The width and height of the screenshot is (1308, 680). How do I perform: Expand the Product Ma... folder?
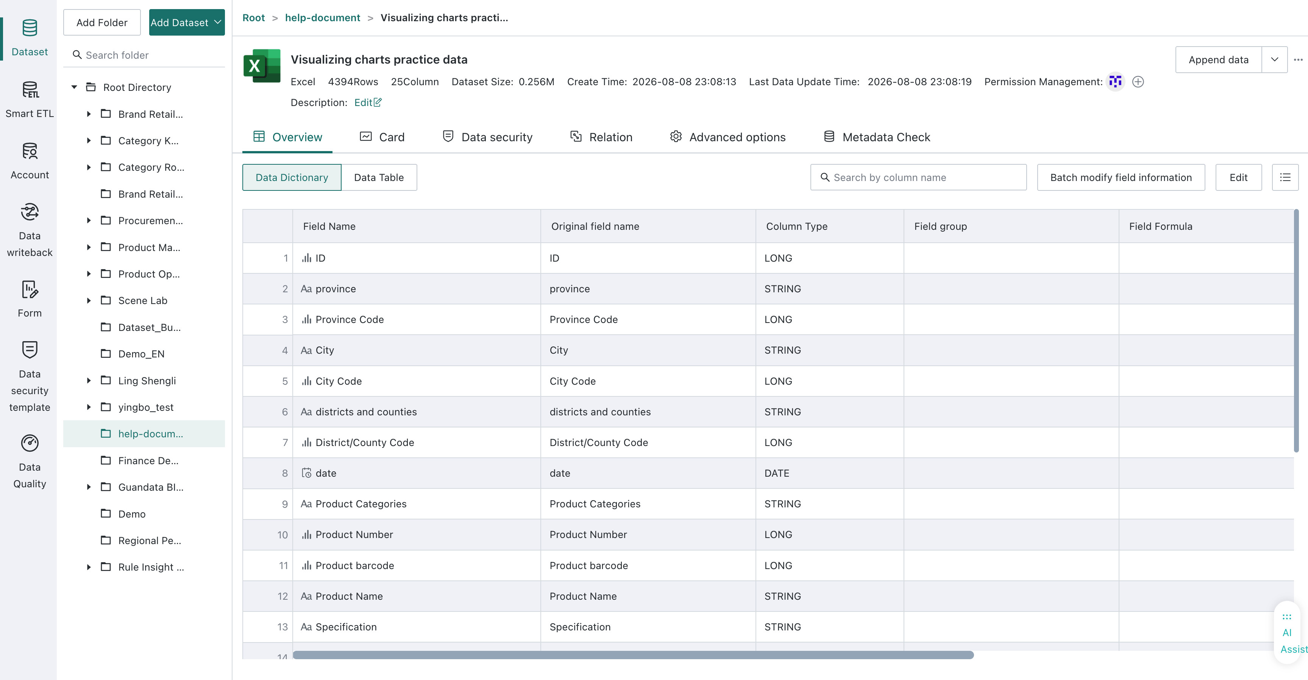pos(89,247)
